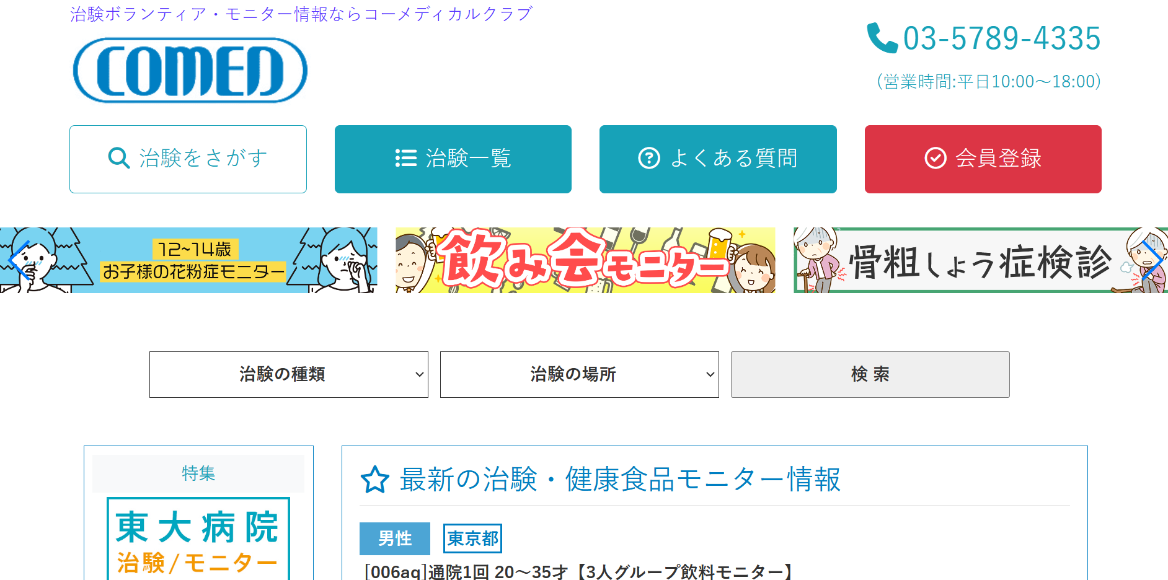Select the 東京都 tag
The height and width of the screenshot is (580, 1168).
[x=473, y=538]
